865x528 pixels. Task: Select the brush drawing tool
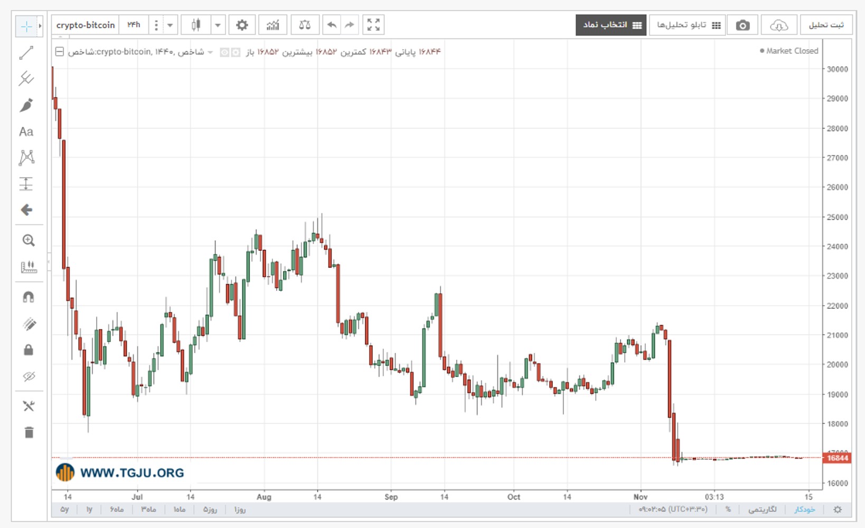[26, 105]
